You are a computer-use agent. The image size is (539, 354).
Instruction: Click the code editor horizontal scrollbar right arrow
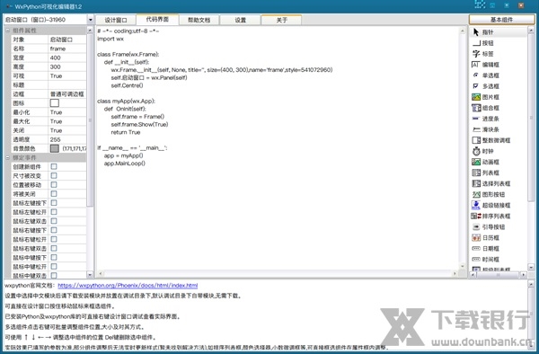tap(455, 273)
